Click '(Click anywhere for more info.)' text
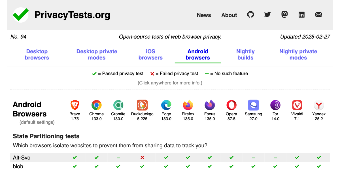The width and height of the screenshot is (340, 170). tap(170, 83)
